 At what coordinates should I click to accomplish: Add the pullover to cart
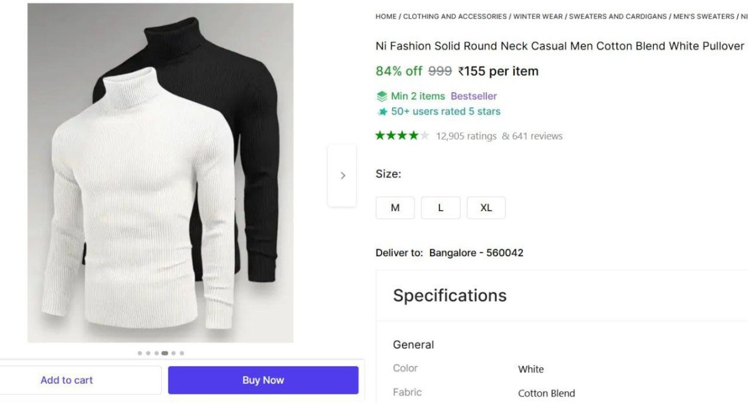67,380
